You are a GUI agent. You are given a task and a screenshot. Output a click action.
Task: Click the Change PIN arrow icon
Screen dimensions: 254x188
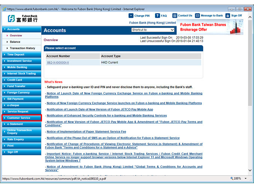(x=131, y=15)
